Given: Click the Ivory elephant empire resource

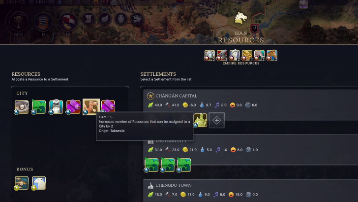Looking at the screenshot, I should click(x=259, y=55).
